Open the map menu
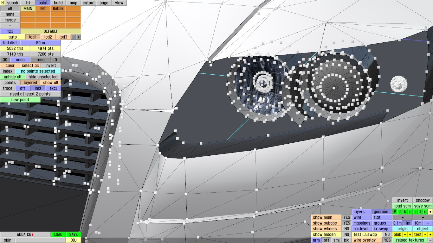This screenshot has height=243, width=433. [74, 3]
